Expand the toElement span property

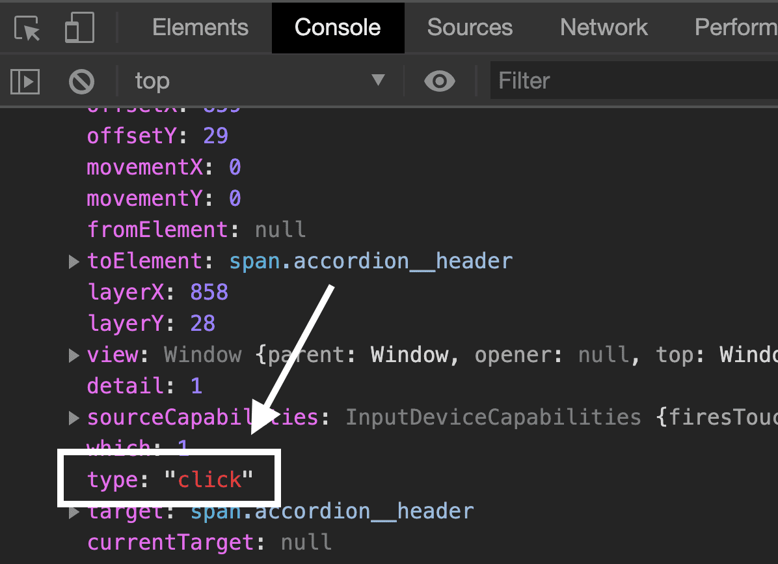click(x=74, y=261)
